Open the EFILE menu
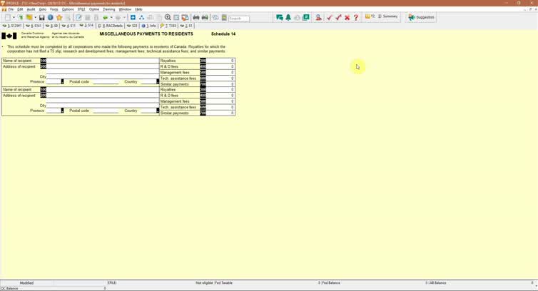The image size is (538, 291). (81, 9)
